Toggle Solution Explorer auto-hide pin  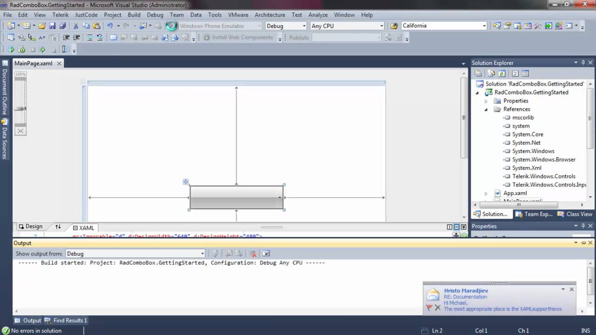[583, 63]
